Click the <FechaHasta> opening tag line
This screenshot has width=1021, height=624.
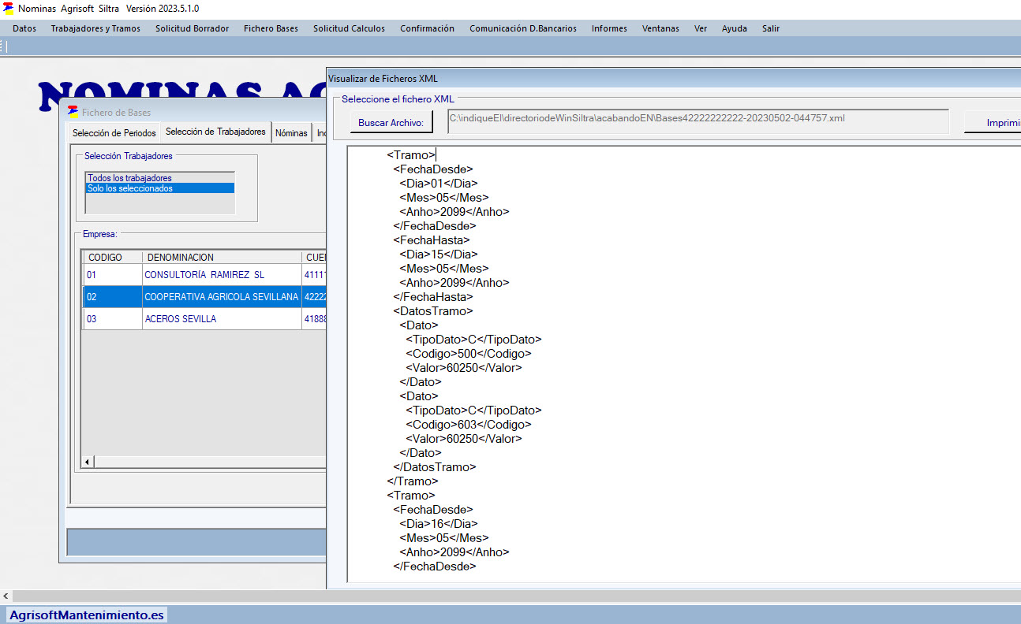point(432,240)
